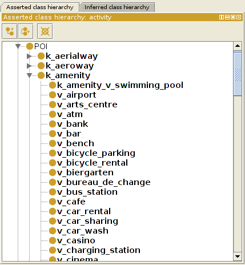This screenshot has width=245, height=265.
Task: Select the v_charging_station class
Action: pos(99,250)
